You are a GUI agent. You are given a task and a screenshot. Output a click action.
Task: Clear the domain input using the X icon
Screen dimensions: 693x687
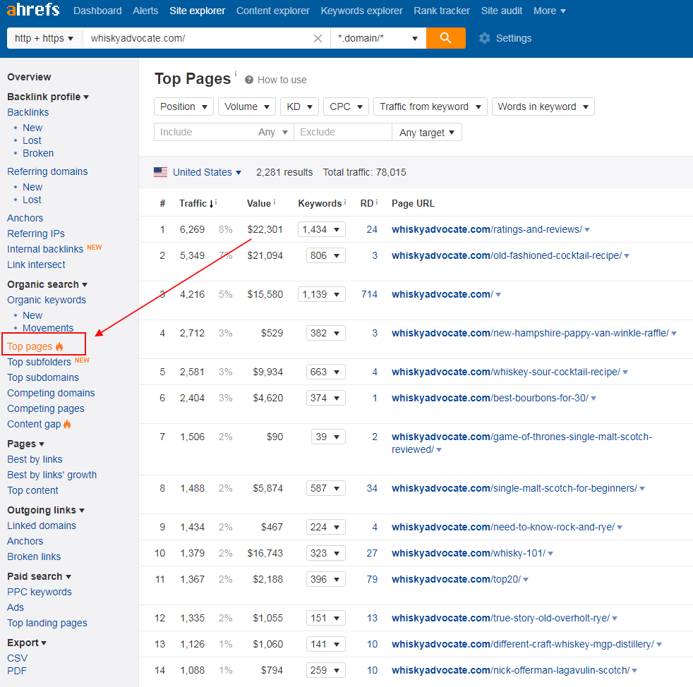coord(318,38)
